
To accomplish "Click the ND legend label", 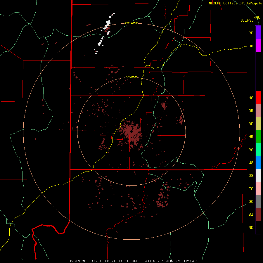I will point(251,228).
